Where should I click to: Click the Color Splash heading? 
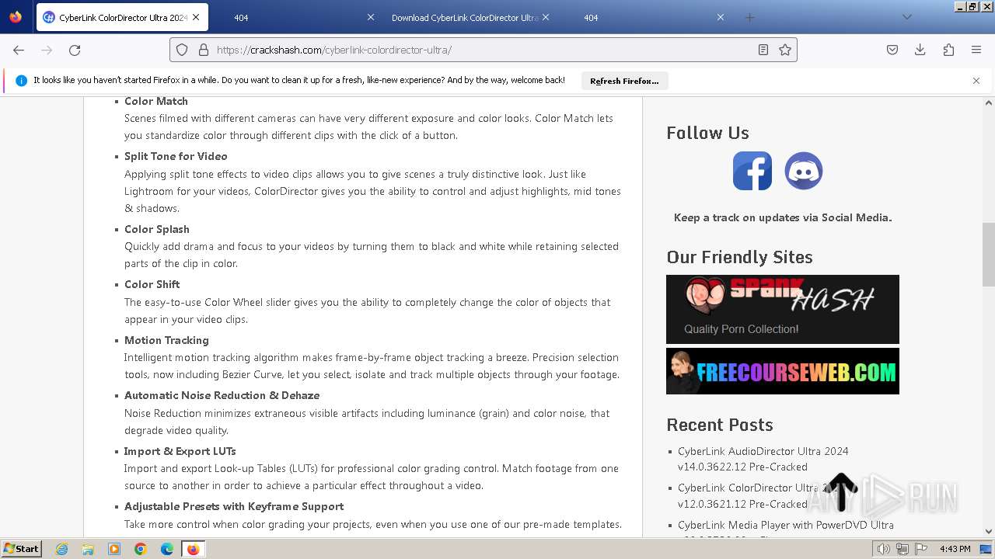click(x=157, y=229)
